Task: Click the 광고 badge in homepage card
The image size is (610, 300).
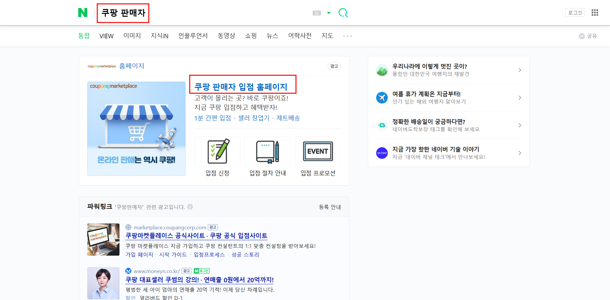Action: click(x=334, y=66)
